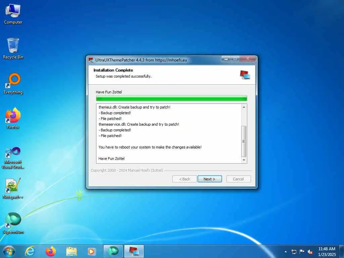
Task: Open the network status tray icon
Action: click(294, 252)
